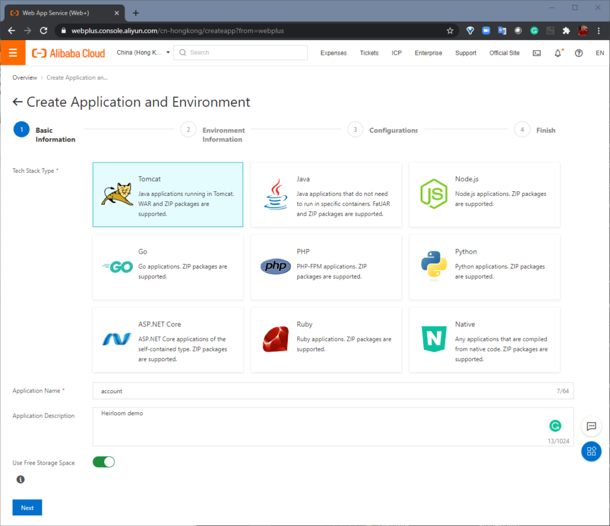Click the Next button
Image resolution: width=610 pixels, height=526 pixels.
(27, 508)
